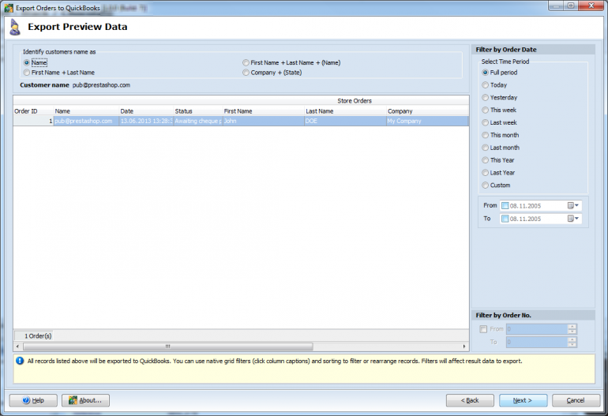This screenshot has height=416, width=608.
Task: Click the grid's scroll right arrow
Action: pyautogui.click(x=464, y=347)
